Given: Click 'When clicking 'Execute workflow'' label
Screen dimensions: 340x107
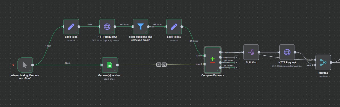Looking at the screenshot, I should pyautogui.click(x=25, y=77).
